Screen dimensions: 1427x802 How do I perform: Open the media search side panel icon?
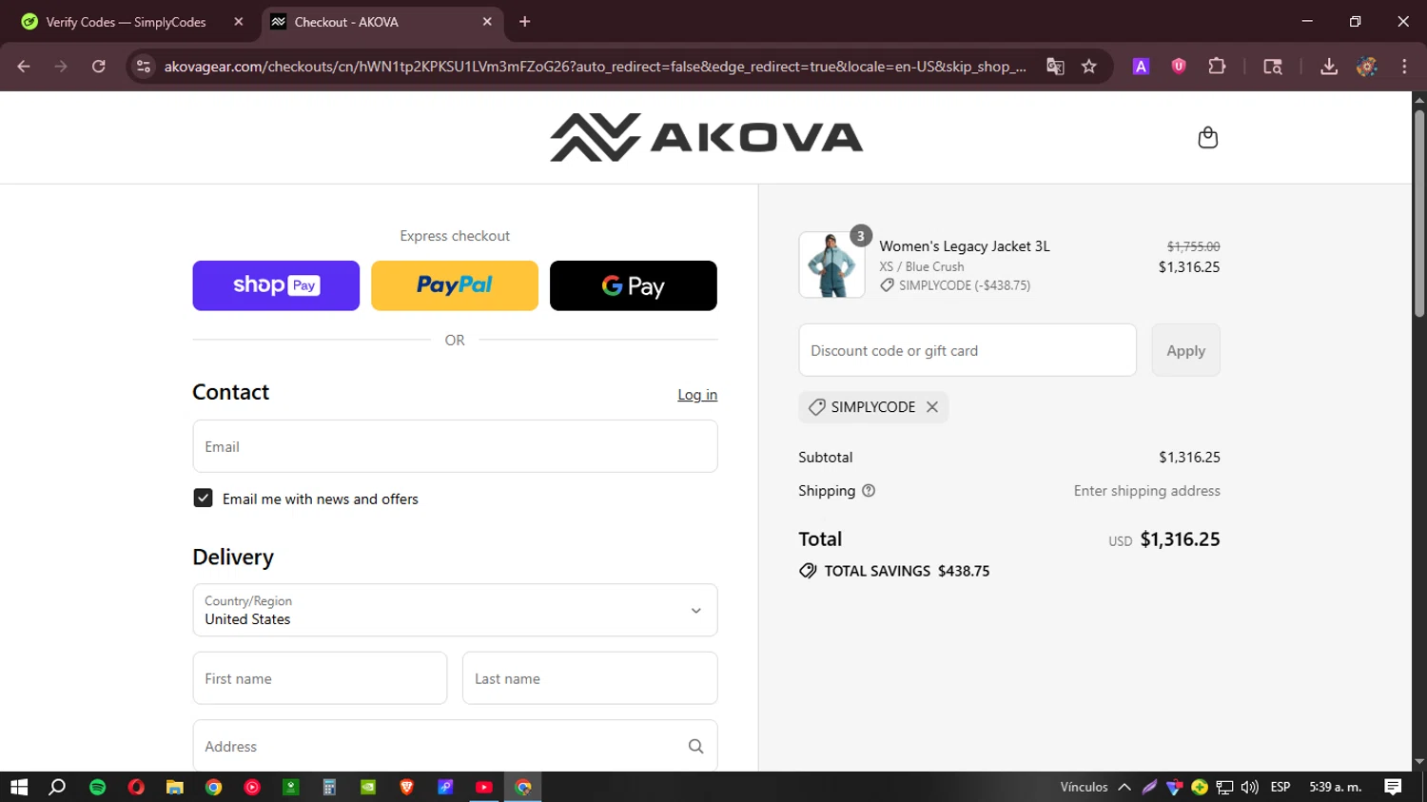coord(1272,67)
